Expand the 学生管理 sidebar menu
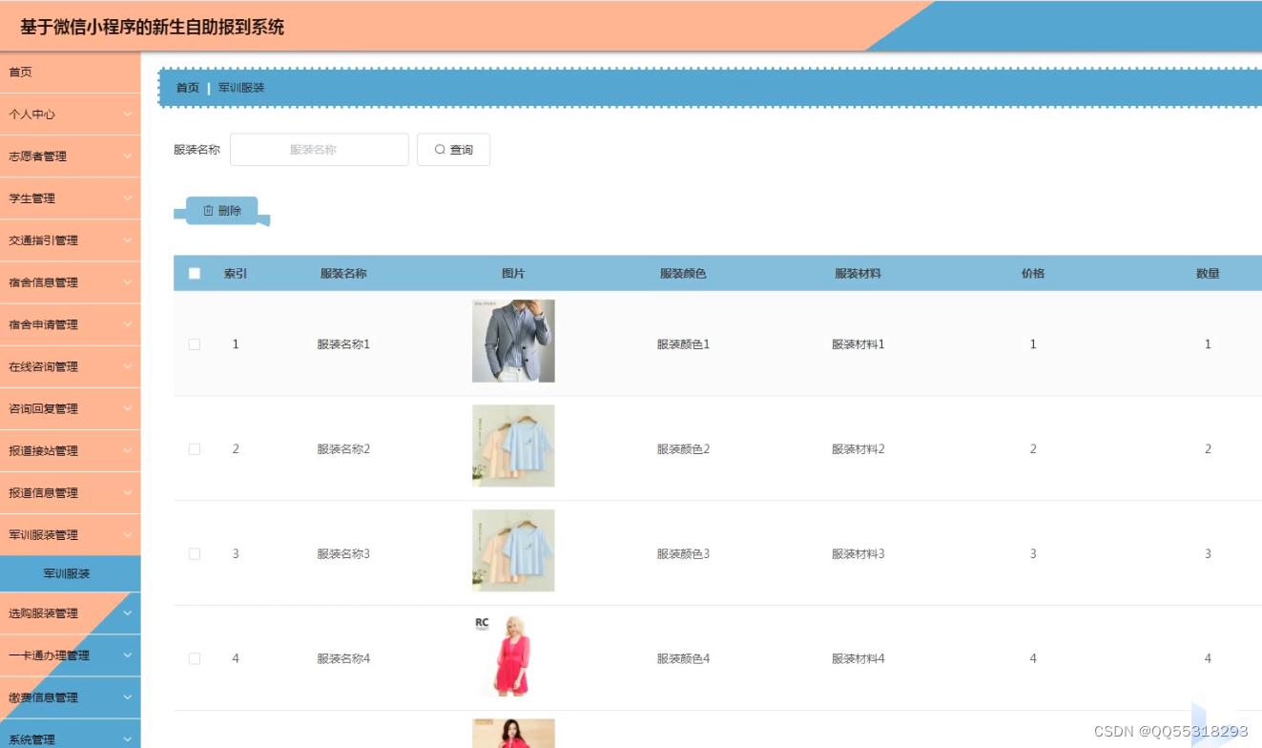 [71, 198]
